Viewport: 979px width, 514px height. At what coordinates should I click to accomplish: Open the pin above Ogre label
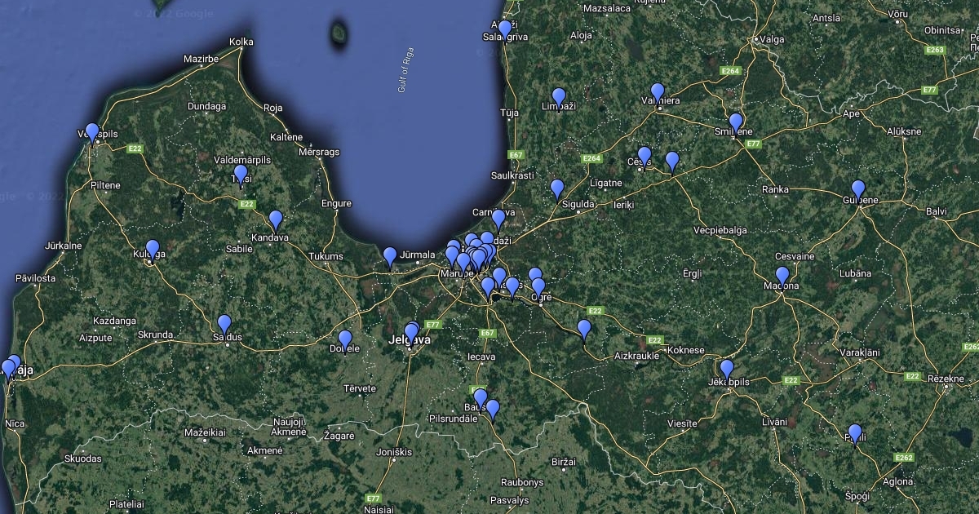pos(538,286)
